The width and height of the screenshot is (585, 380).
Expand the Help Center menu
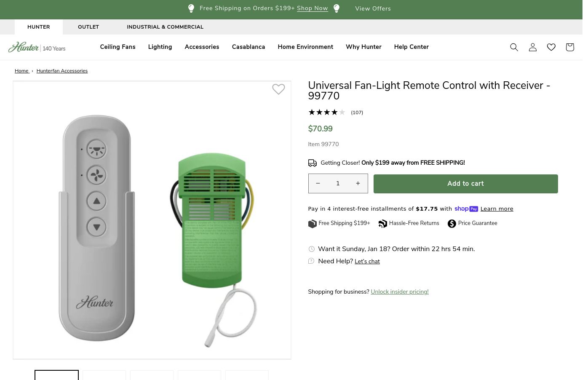point(411,47)
